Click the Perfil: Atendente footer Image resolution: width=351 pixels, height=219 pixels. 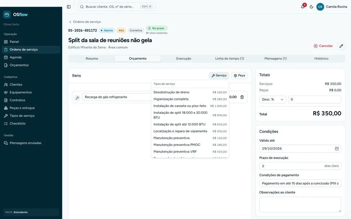(31, 212)
